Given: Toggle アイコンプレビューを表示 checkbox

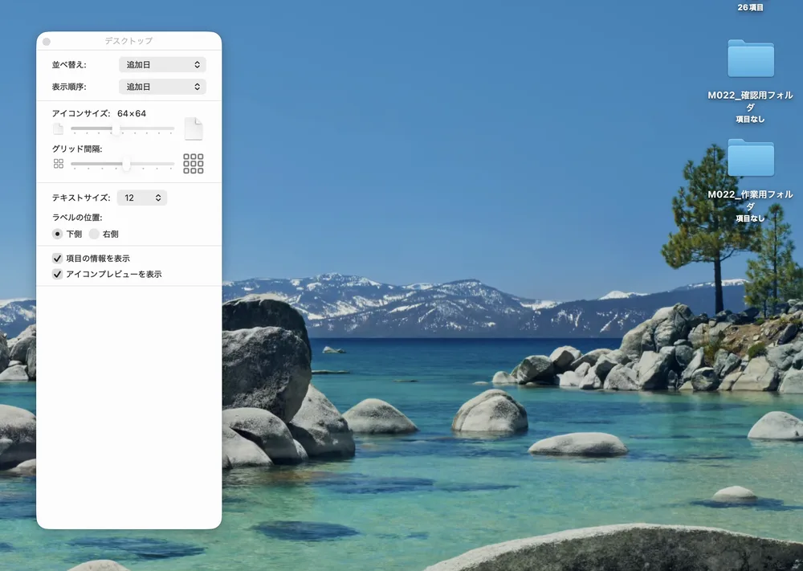Looking at the screenshot, I should (x=57, y=275).
